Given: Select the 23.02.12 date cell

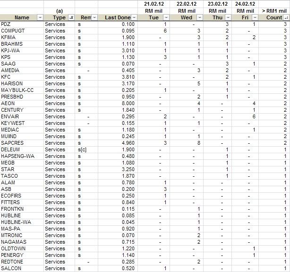Looking at the screenshot, I should [x=217, y=4].
